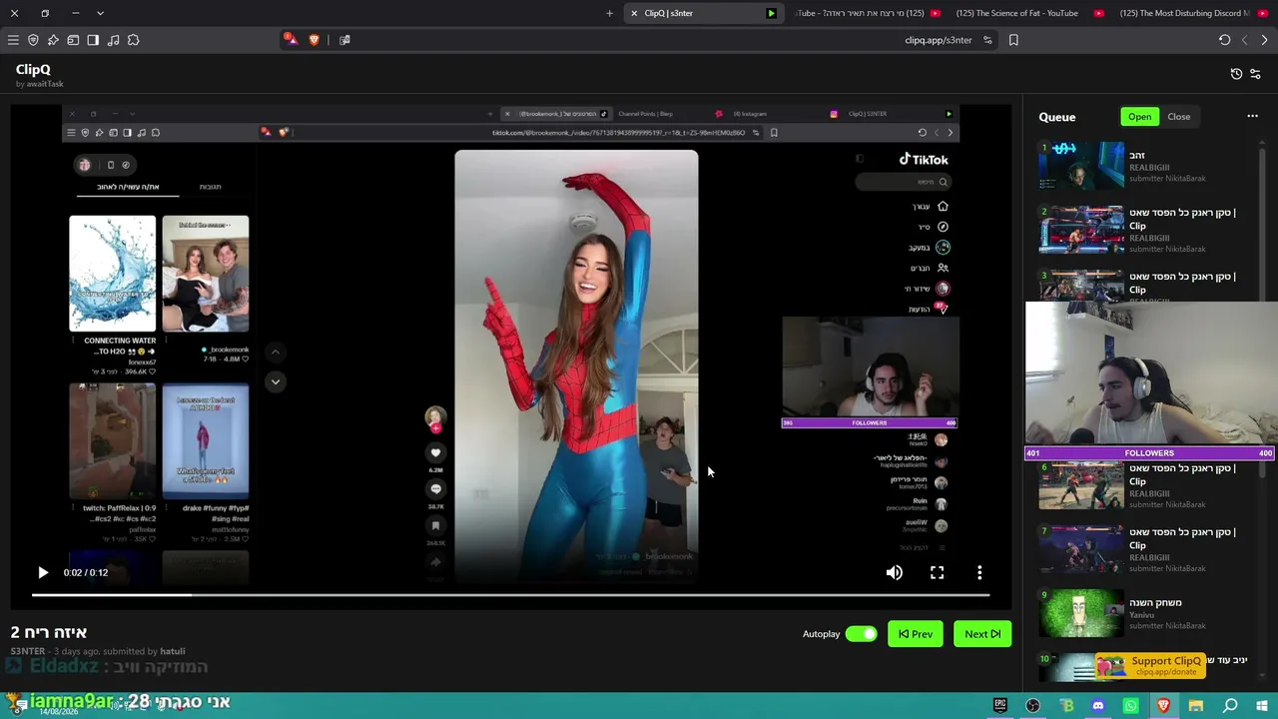
Task: Switch to the ClipQ | s3nter tab
Action: [704, 13]
